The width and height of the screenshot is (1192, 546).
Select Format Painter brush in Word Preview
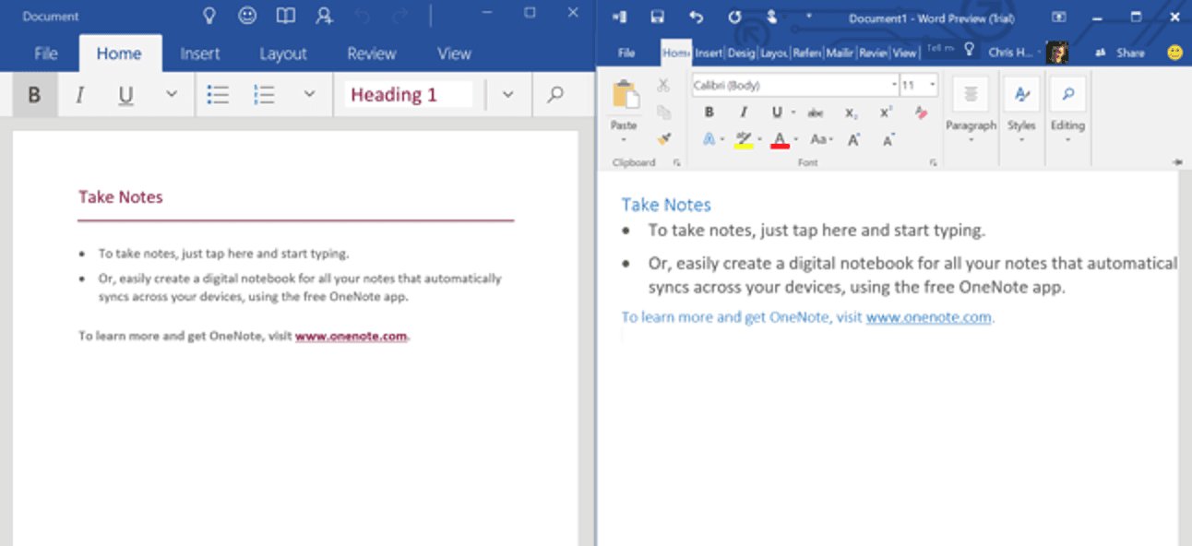[x=663, y=139]
